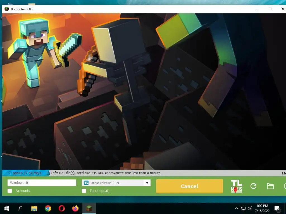Open the TL Mods section
The width and height of the screenshot is (286, 214).
pyautogui.click(x=237, y=186)
